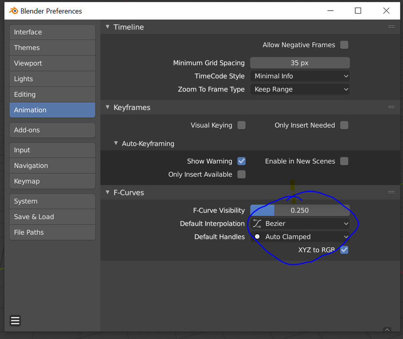Click the F-Curves panel grip dots
The image size is (403, 339).
pos(391,192)
